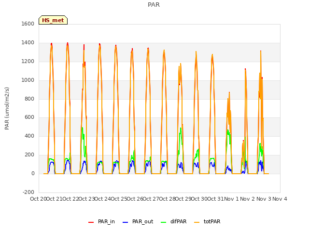Click x-axis date label Oct 24
Viewport: 309px width, 231px height.
coord(103,199)
